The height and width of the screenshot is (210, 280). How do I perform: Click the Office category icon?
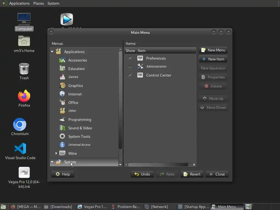(62, 102)
